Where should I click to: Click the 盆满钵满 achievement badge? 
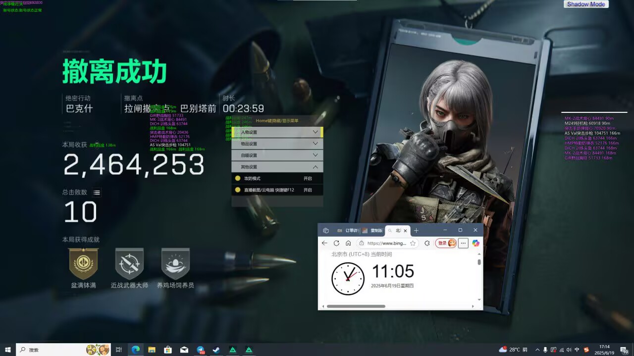pyautogui.click(x=83, y=263)
